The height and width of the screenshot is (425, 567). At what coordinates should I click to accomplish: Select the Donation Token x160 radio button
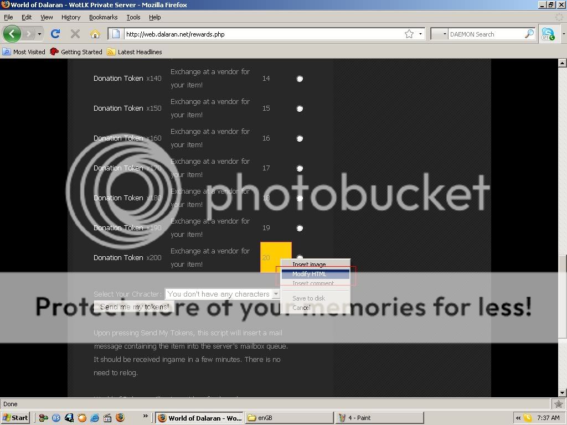click(300, 138)
